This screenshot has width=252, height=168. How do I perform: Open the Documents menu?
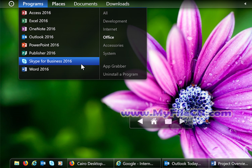click(85, 4)
